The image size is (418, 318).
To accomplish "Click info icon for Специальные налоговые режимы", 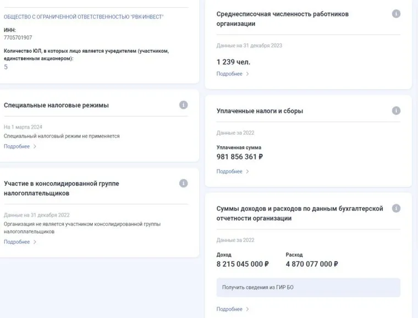I will tap(184, 105).
